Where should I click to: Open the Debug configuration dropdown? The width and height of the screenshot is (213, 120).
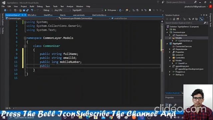tap(48, 10)
